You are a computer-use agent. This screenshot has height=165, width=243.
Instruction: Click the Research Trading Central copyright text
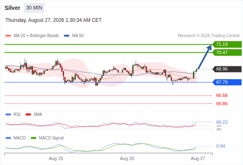pyautogui.click(x=208, y=36)
